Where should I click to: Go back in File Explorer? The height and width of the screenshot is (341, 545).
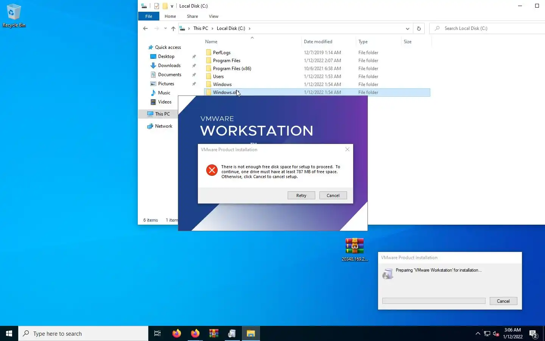pos(145,28)
